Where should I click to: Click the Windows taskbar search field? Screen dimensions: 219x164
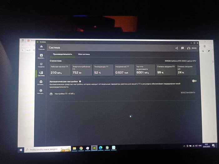(47, 150)
